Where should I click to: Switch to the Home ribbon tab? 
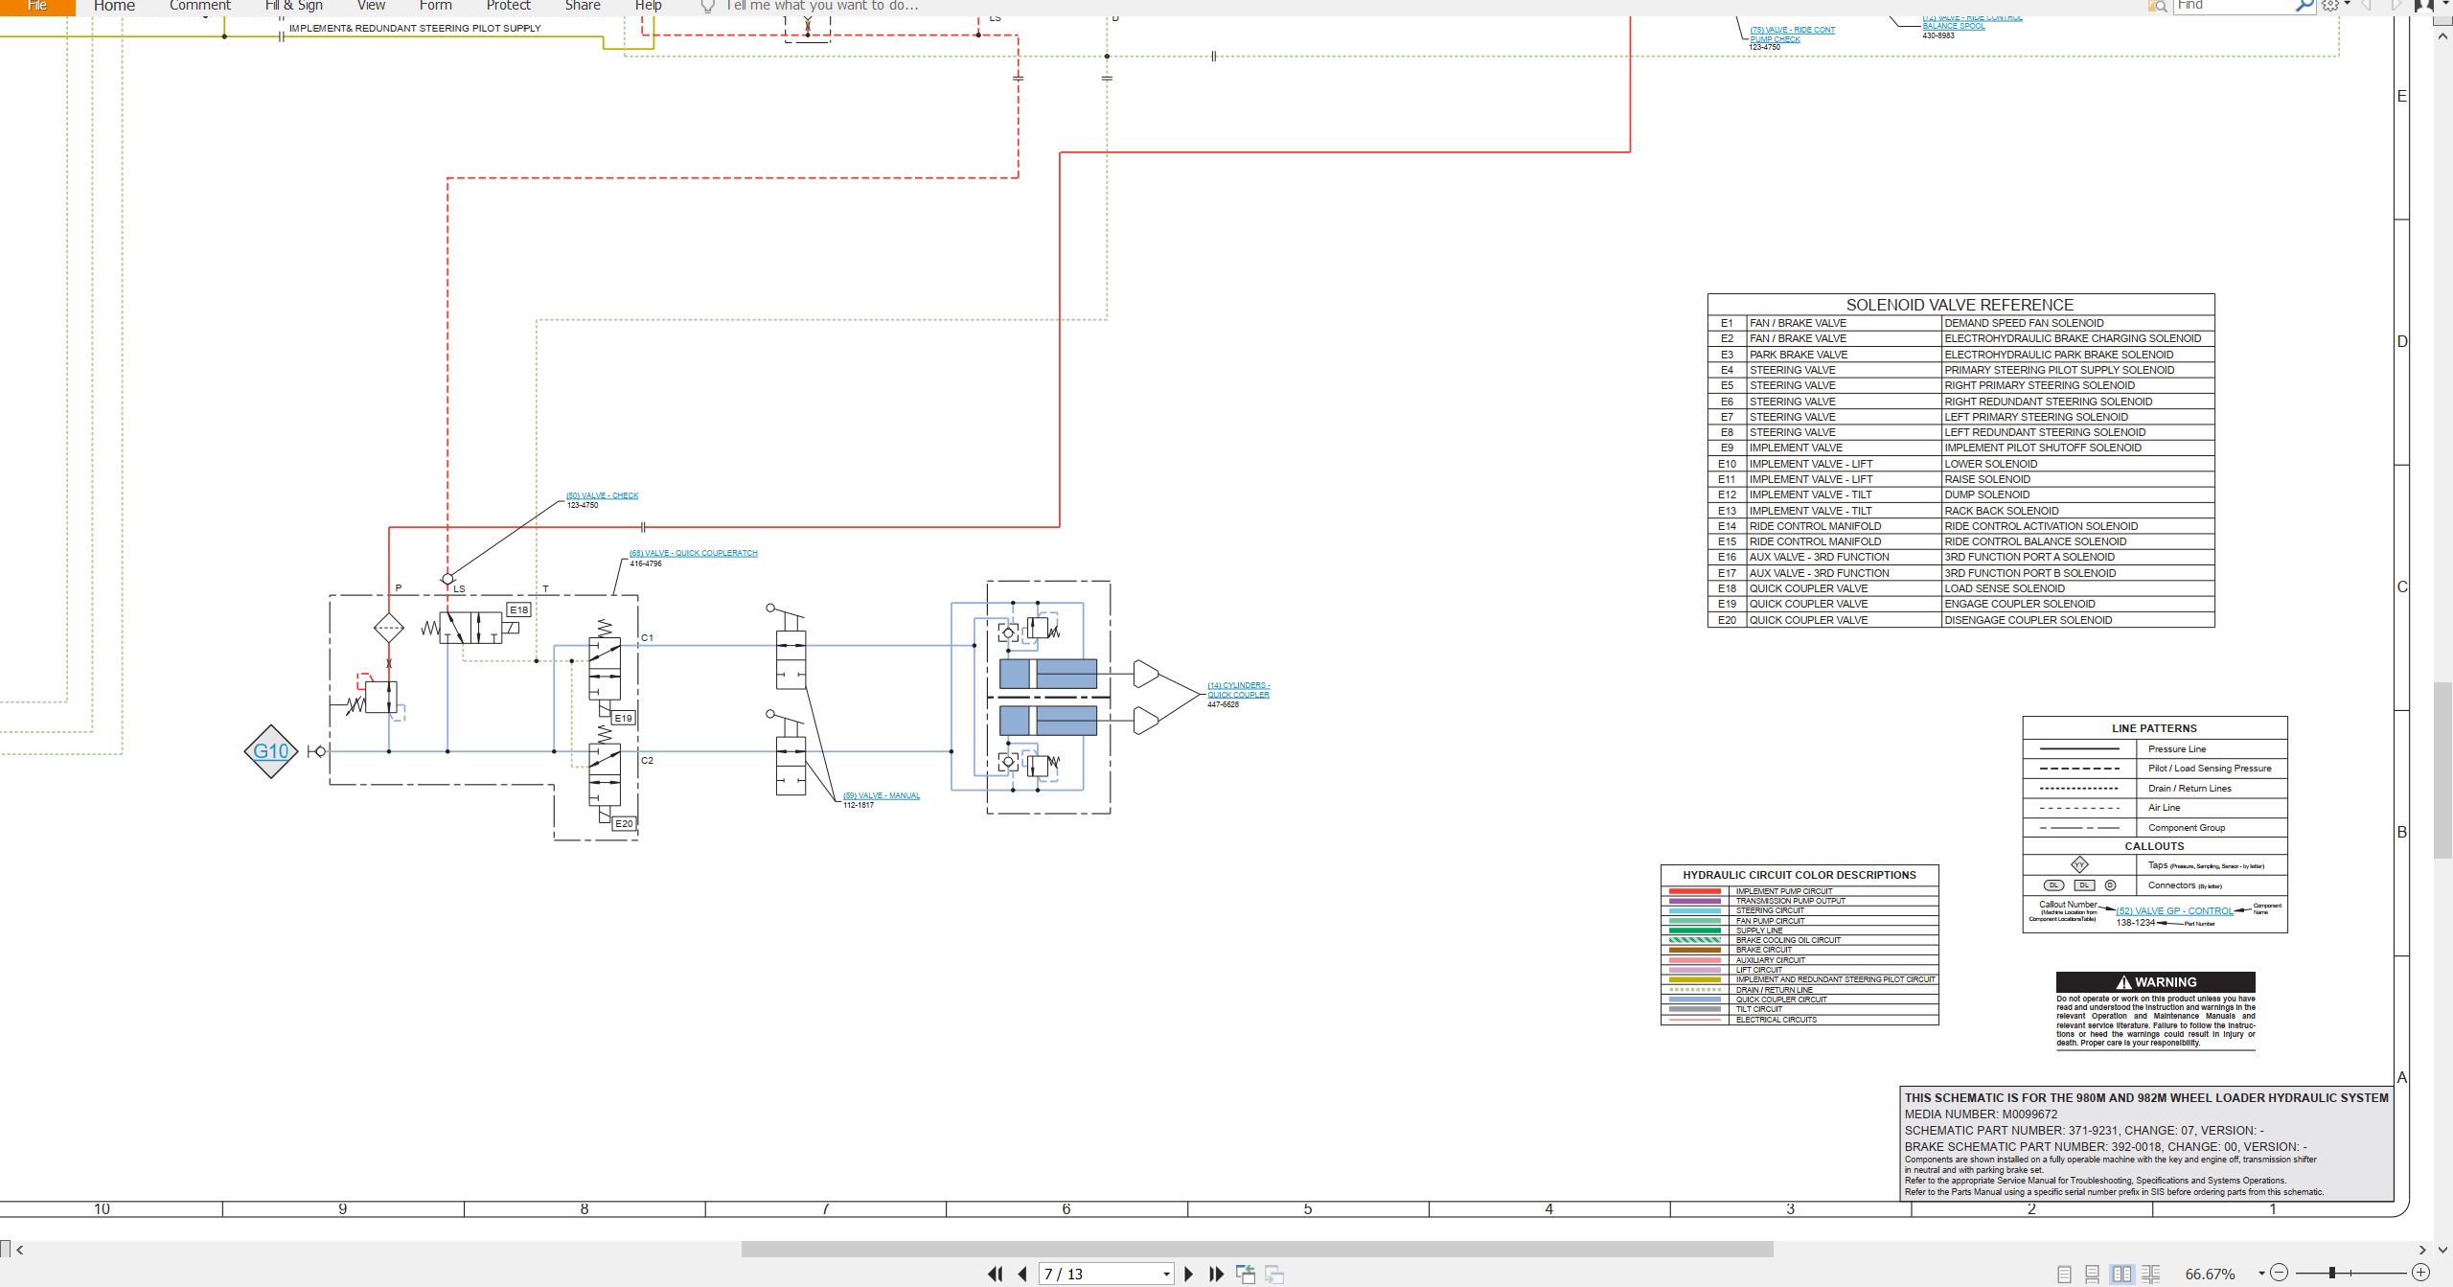(114, 6)
